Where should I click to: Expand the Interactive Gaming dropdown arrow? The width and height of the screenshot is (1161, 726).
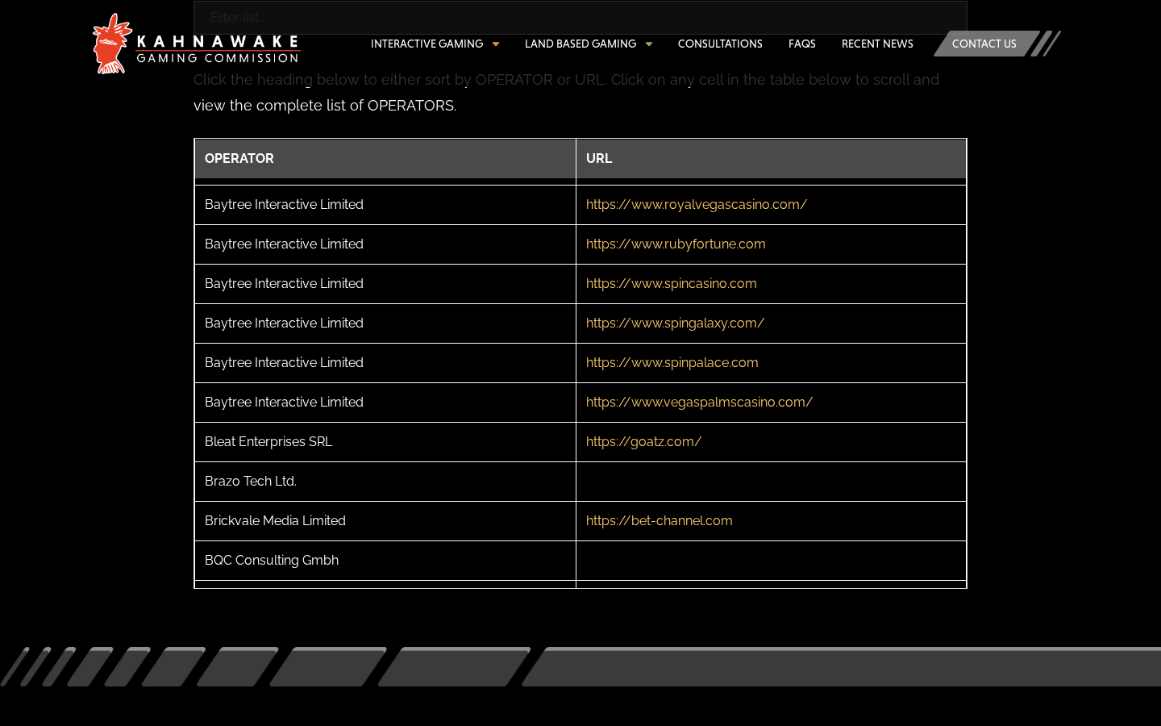[x=496, y=44]
